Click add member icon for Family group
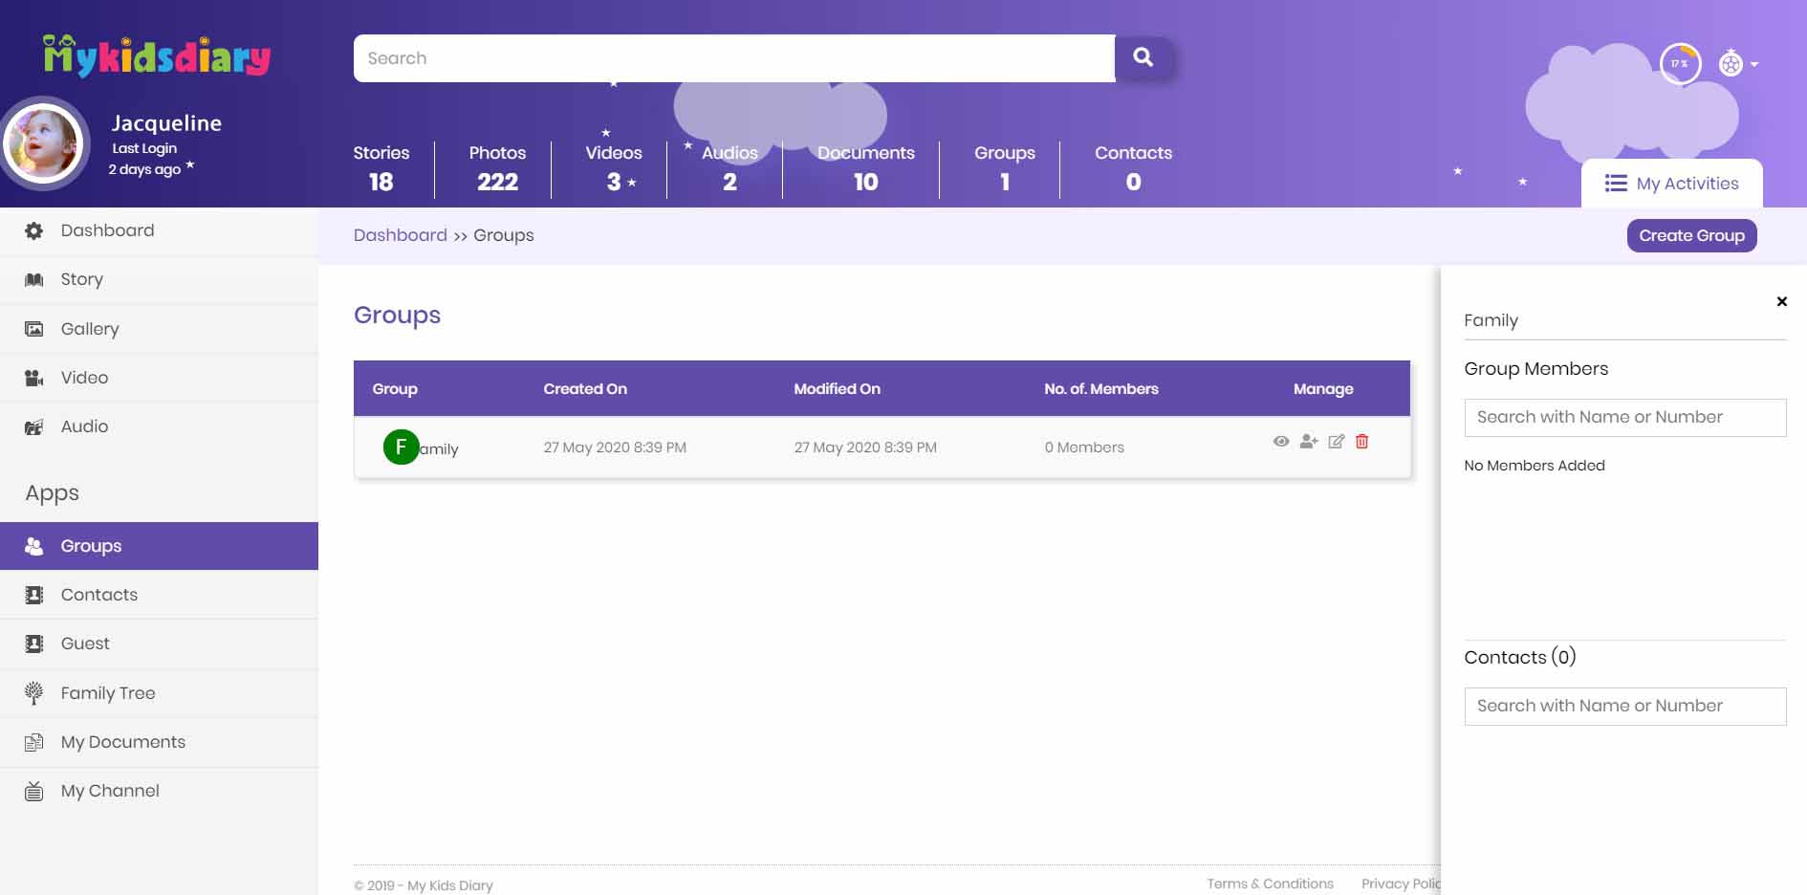 (1308, 442)
